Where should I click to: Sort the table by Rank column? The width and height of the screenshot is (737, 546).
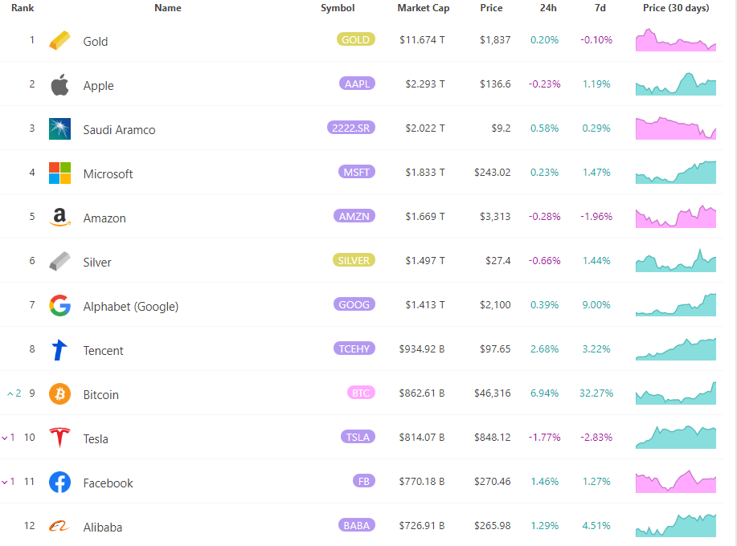(x=23, y=8)
